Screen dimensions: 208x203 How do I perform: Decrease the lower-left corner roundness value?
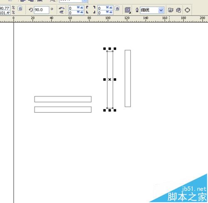pyautogui.click(x=78, y=12)
